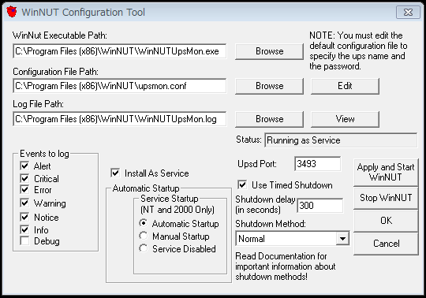Click the Stop WinNUT button

[386, 198]
